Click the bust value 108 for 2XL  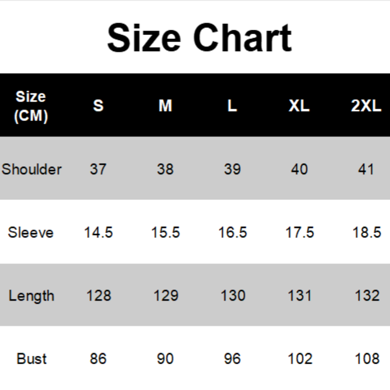tap(367, 359)
